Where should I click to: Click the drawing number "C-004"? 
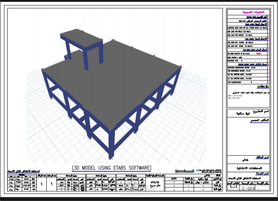[248, 188]
